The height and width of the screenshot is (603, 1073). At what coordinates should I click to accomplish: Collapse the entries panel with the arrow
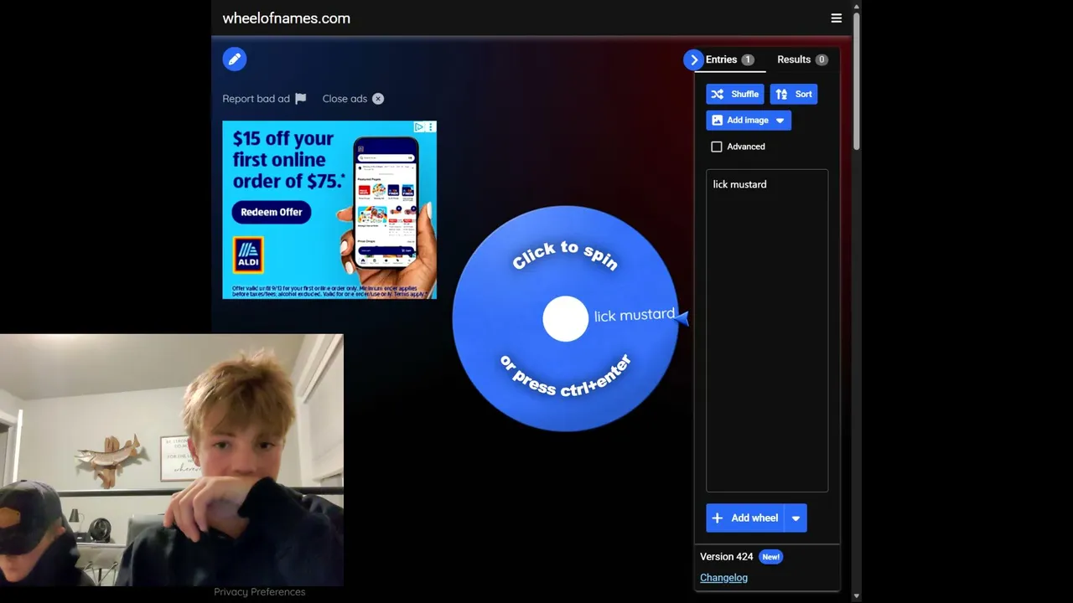click(x=693, y=59)
